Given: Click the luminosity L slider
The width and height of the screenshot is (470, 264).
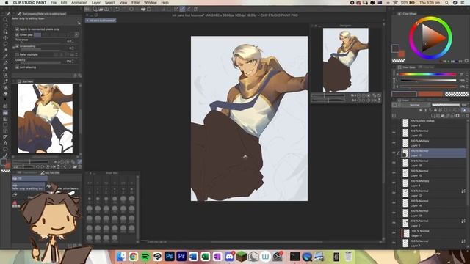Looking at the screenshot, I should pos(428,80).
